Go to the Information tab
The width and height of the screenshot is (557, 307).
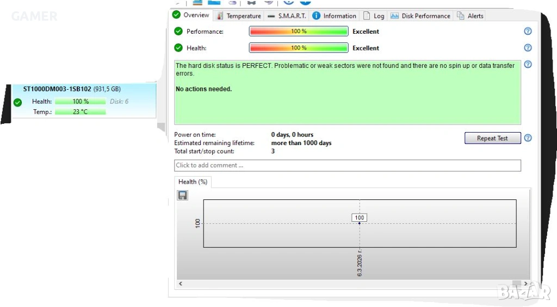click(335, 16)
